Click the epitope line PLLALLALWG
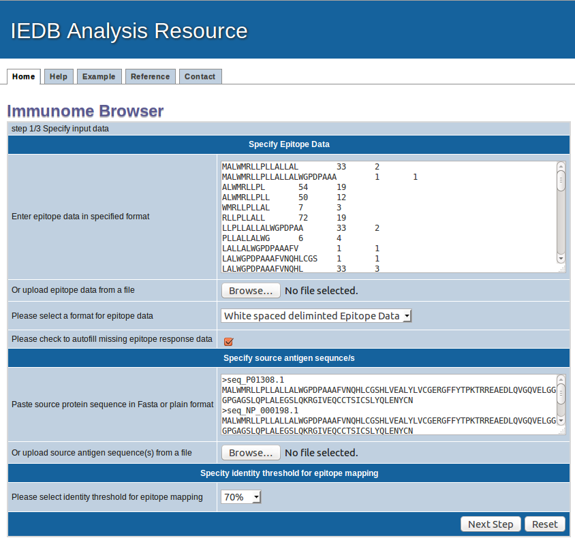Viewport: 575px width, 540px height. tap(246, 238)
